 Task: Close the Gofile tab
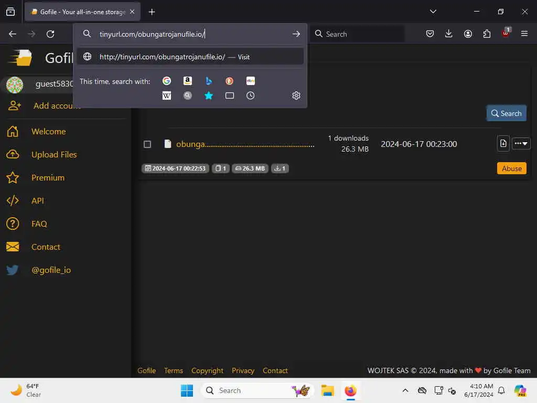132,12
